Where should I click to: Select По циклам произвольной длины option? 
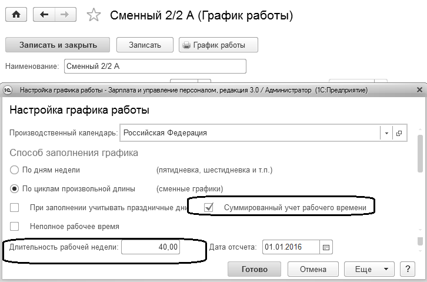pos(14,189)
